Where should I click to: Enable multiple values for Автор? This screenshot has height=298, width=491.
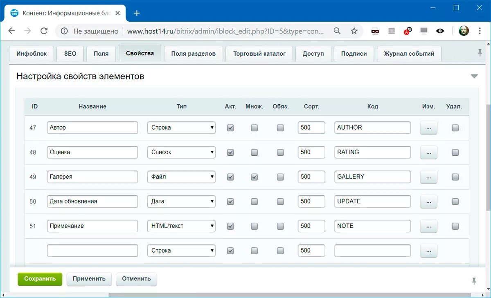[x=255, y=128]
